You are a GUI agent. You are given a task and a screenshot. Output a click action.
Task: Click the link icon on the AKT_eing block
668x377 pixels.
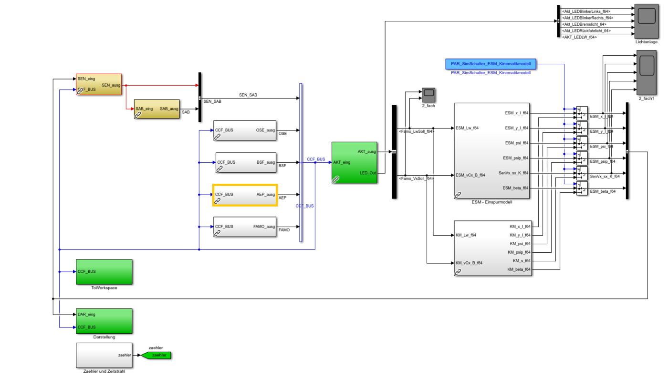click(336, 179)
